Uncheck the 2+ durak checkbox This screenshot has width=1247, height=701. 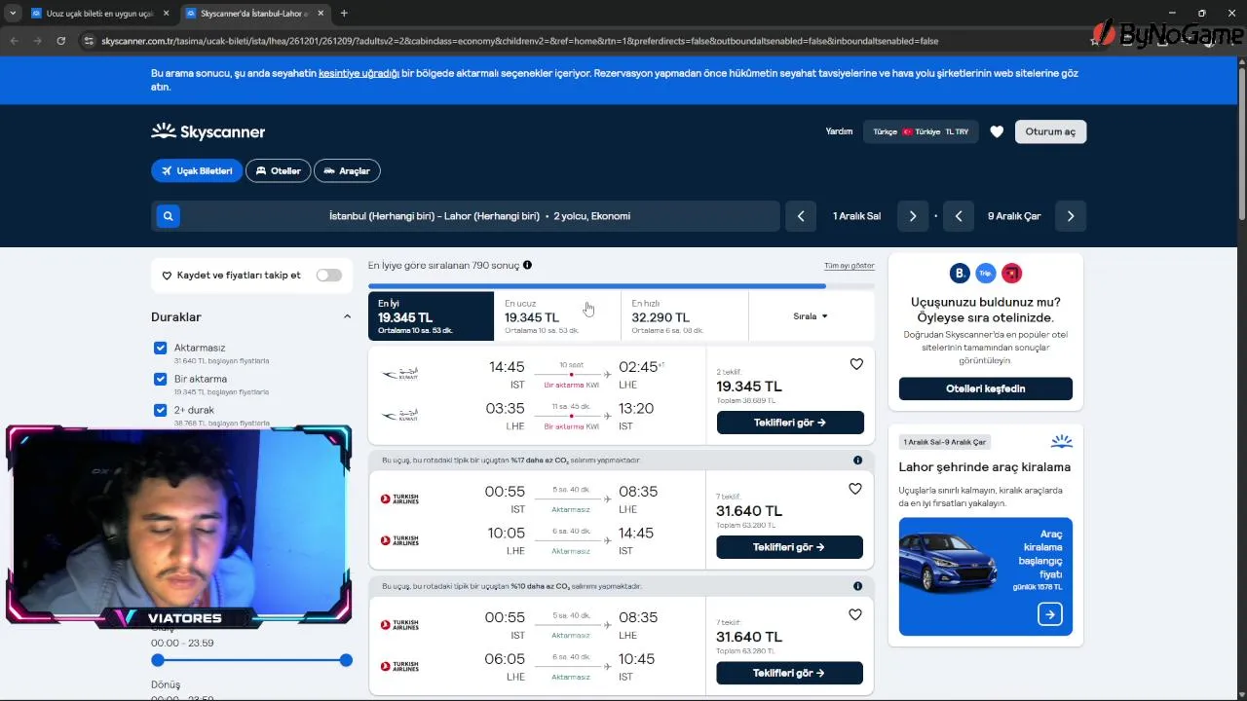coord(161,410)
